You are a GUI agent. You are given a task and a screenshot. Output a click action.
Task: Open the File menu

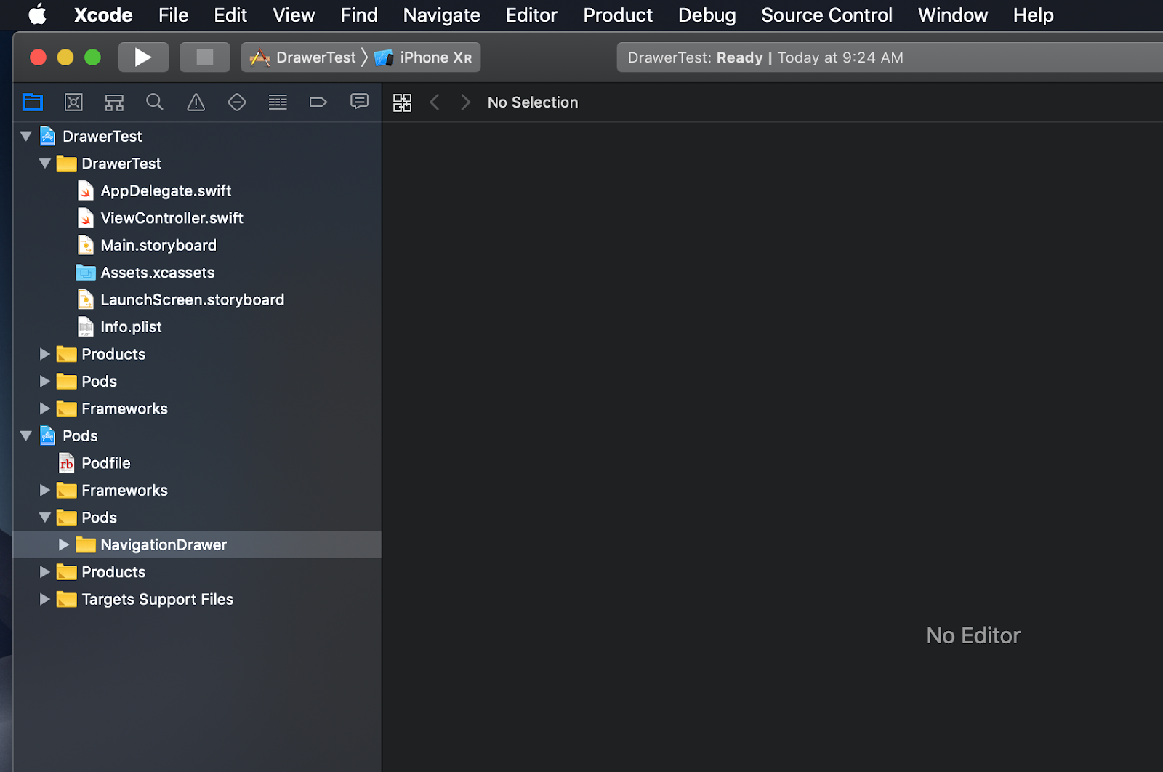click(174, 15)
